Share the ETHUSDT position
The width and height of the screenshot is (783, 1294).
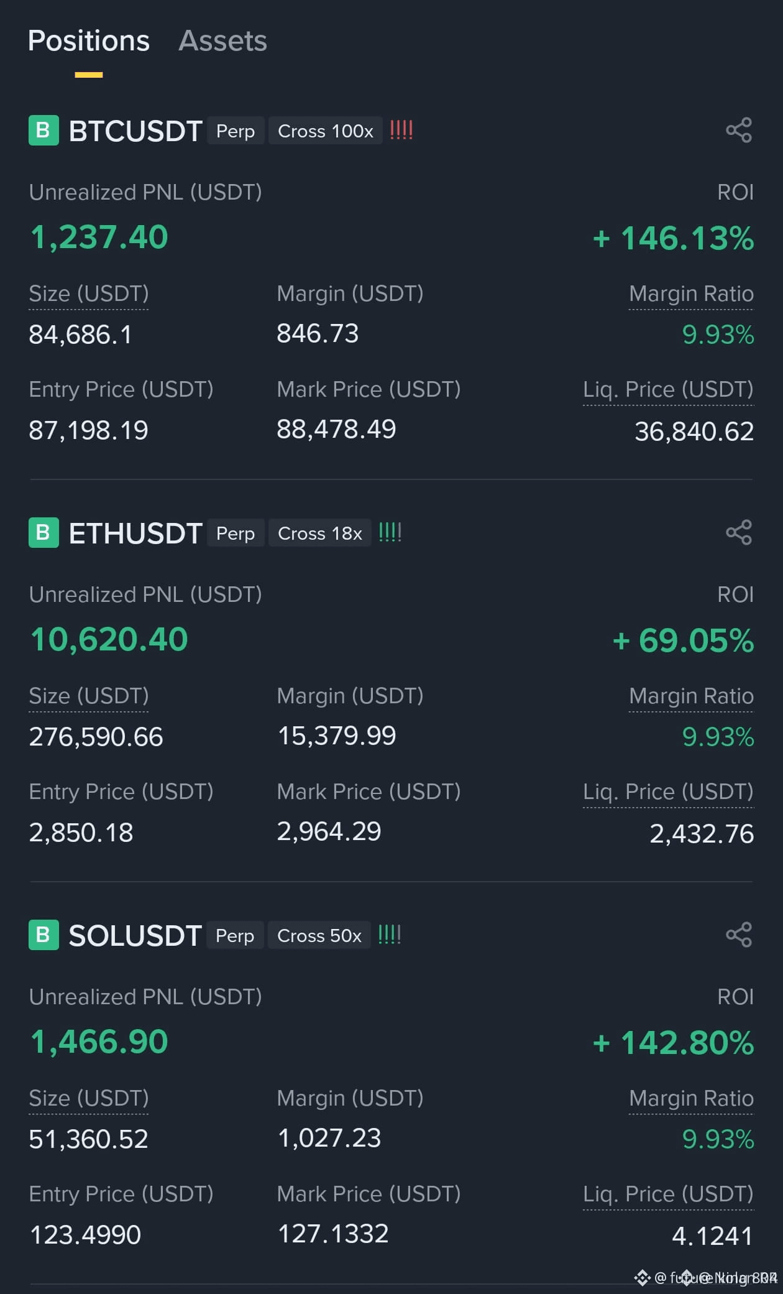[739, 532]
